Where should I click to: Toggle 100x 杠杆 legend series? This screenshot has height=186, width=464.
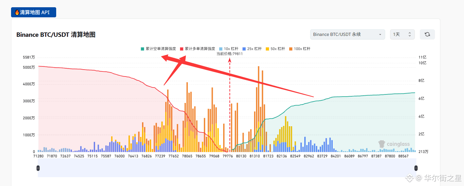click(300, 49)
